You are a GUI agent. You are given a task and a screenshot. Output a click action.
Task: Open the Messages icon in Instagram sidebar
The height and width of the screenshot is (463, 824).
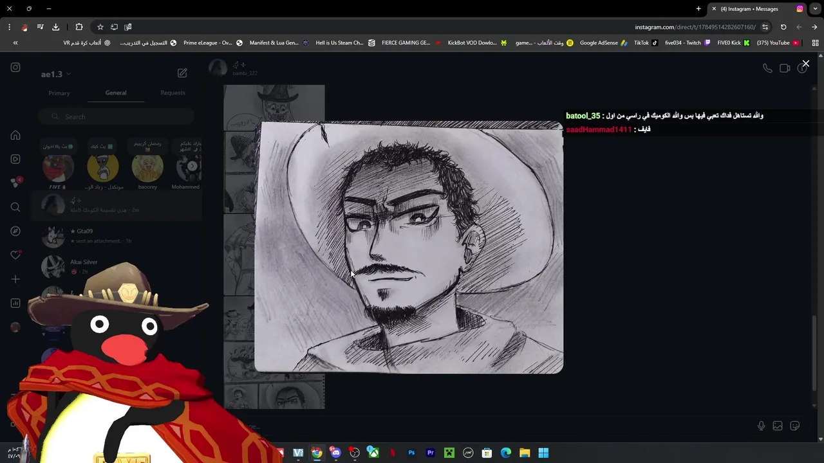[x=15, y=183]
